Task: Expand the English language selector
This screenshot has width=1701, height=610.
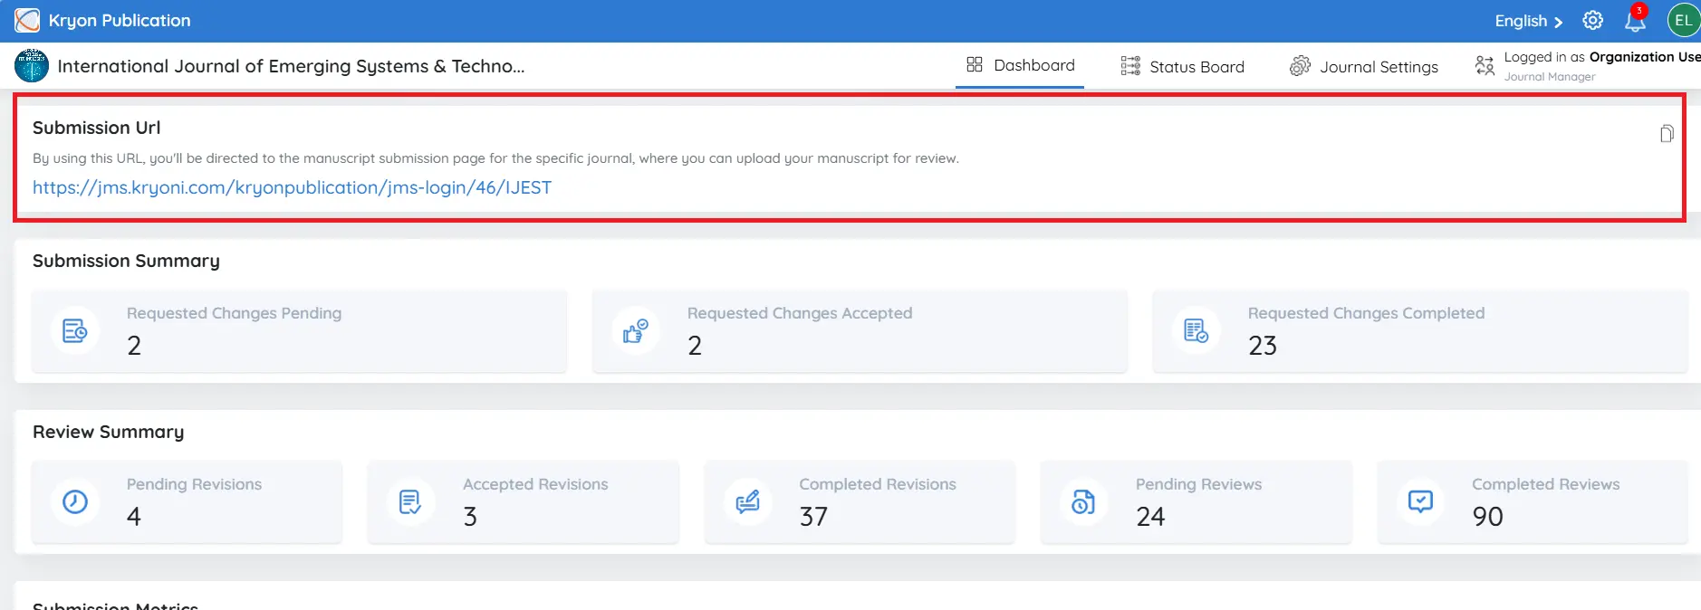Action: click(x=1529, y=21)
